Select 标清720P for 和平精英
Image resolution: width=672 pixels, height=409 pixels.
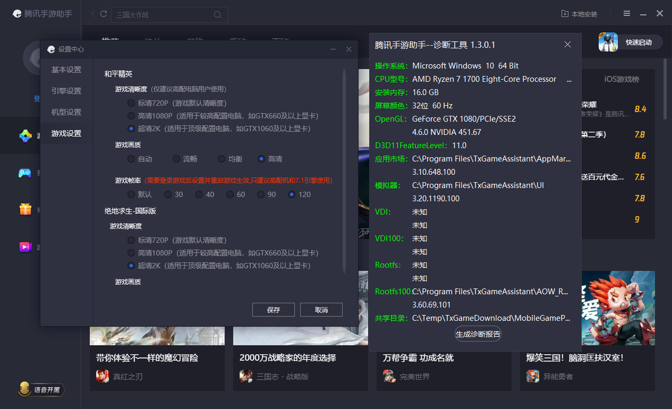click(131, 103)
